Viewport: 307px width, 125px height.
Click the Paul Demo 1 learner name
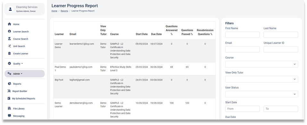click(x=60, y=69)
